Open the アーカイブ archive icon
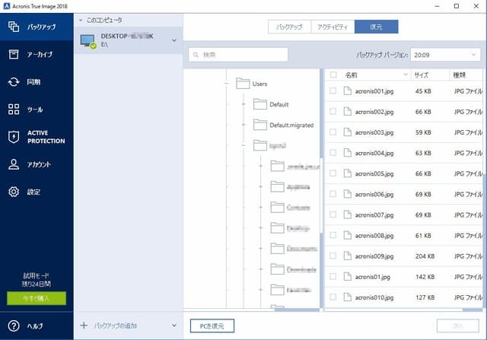 tap(13, 54)
